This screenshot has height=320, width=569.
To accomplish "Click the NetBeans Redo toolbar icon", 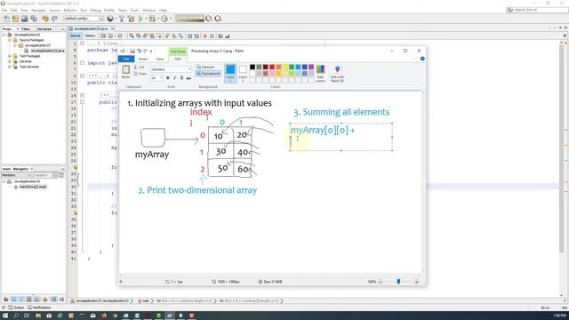I will click(54, 19).
